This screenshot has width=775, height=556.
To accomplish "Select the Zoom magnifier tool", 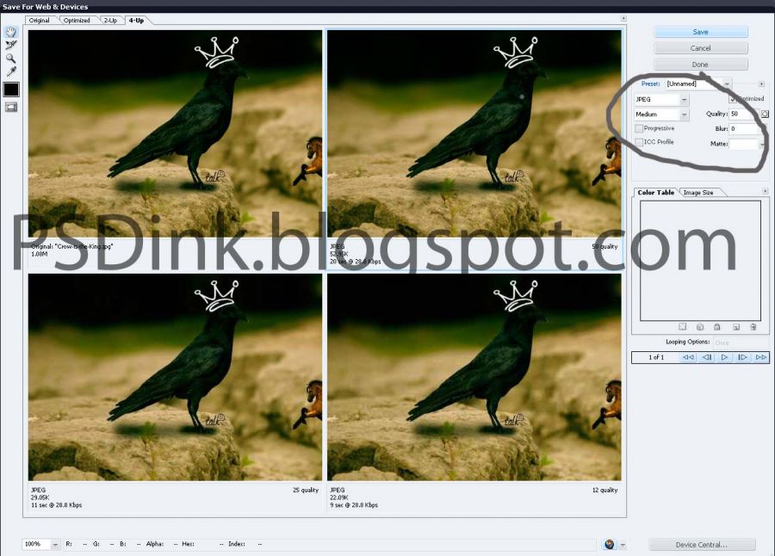I will pyautogui.click(x=11, y=59).
